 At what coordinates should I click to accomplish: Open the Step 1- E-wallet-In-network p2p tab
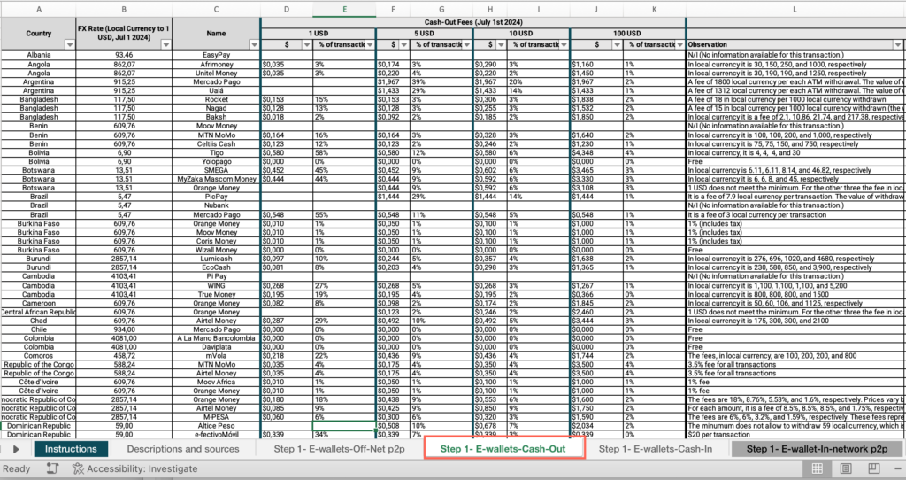click(x=817, y=449)
